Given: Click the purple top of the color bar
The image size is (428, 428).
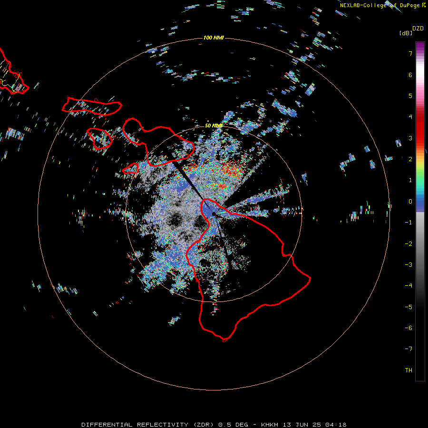Looking at the screenshot, I should click(420, 47).
